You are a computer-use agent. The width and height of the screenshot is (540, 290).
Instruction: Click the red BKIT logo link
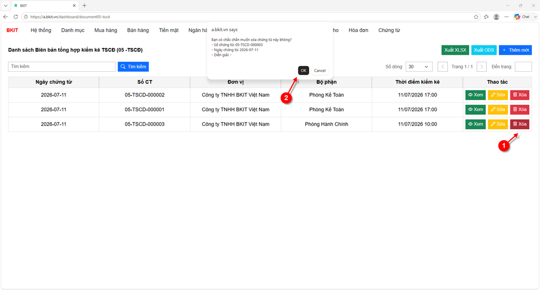point(12,30)
